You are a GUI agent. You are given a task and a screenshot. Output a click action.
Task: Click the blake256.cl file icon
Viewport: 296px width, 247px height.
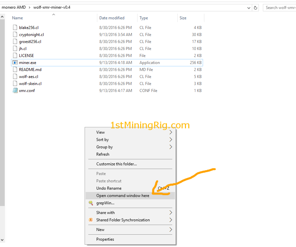tap(15, 27)
